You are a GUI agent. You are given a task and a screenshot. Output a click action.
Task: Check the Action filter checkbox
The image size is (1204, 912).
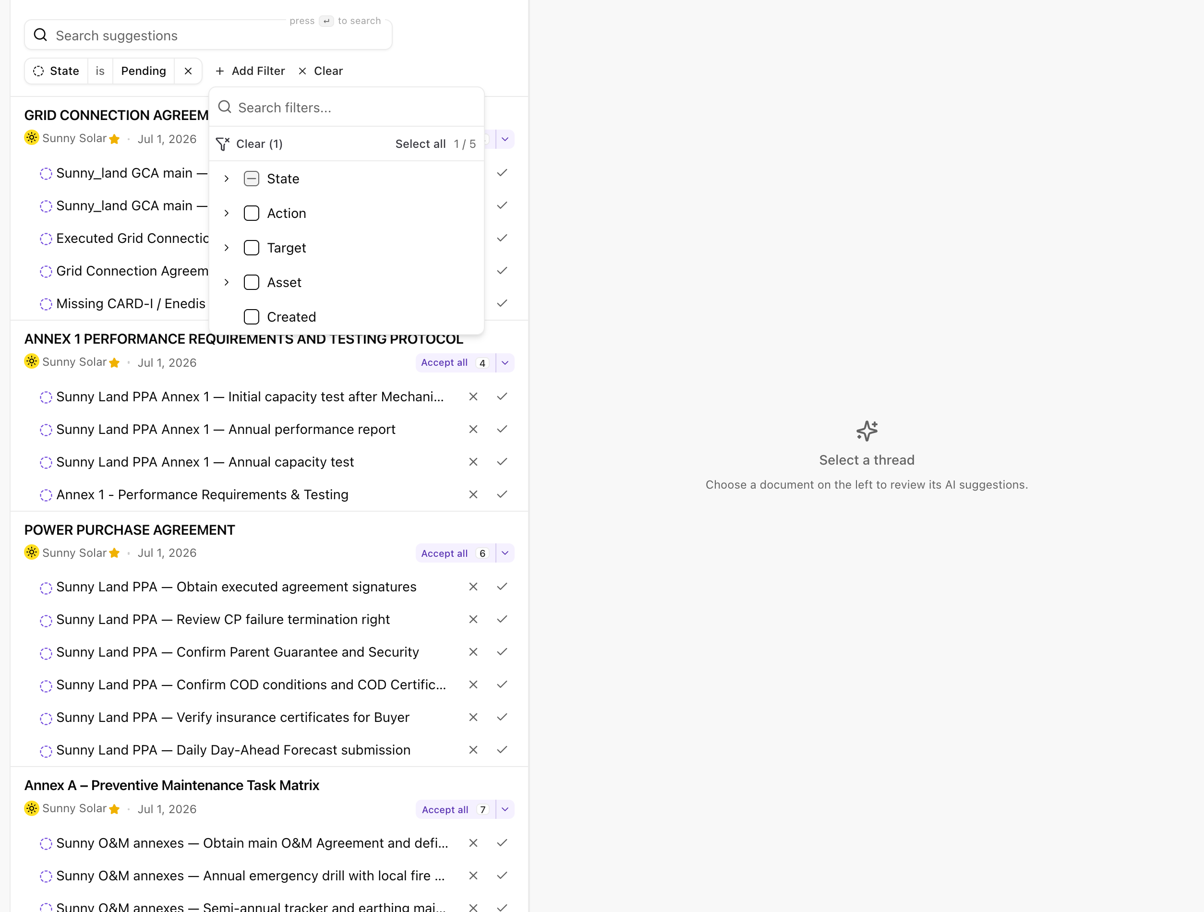tap(252, 213)
